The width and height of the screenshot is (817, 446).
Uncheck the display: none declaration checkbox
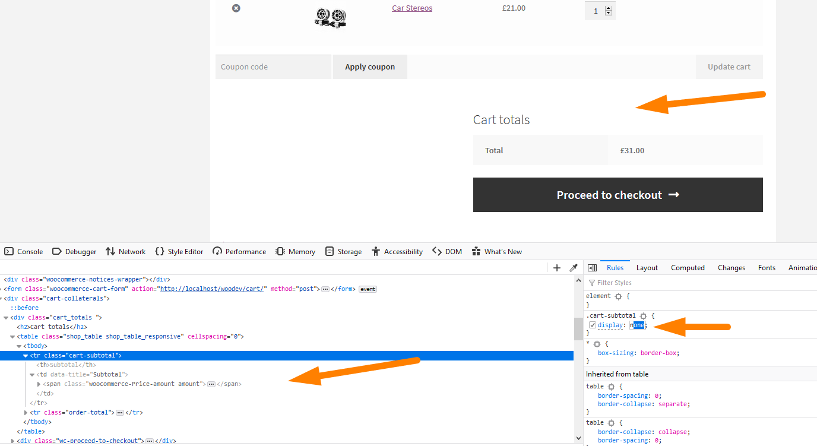[x=592, y=325]
